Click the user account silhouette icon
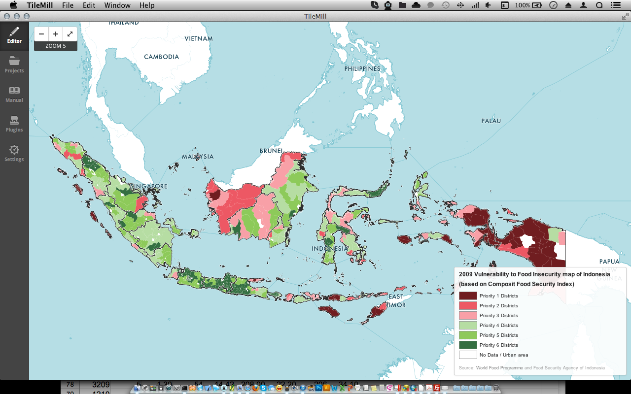Image resolution: width=631 pixels, height=394 pixels. click(x=584, y=5)
